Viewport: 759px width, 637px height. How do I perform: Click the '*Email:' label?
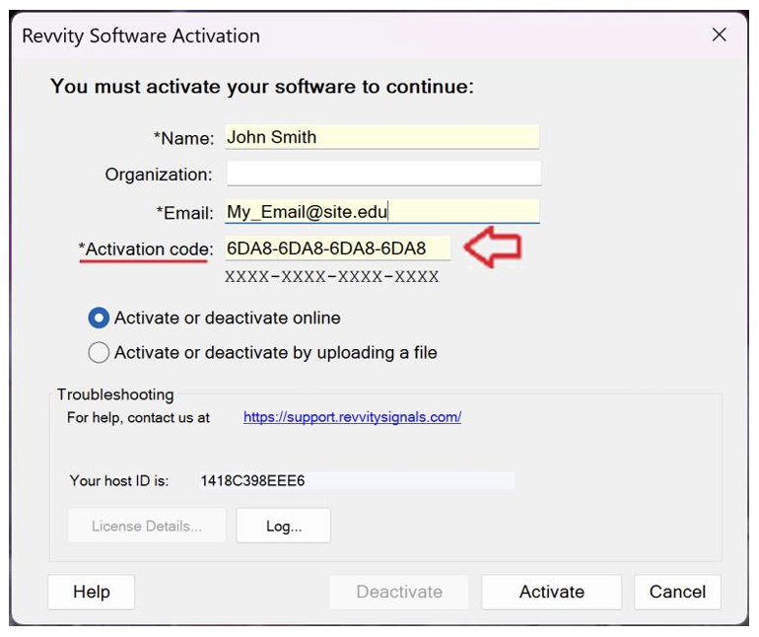click(184, 213)
